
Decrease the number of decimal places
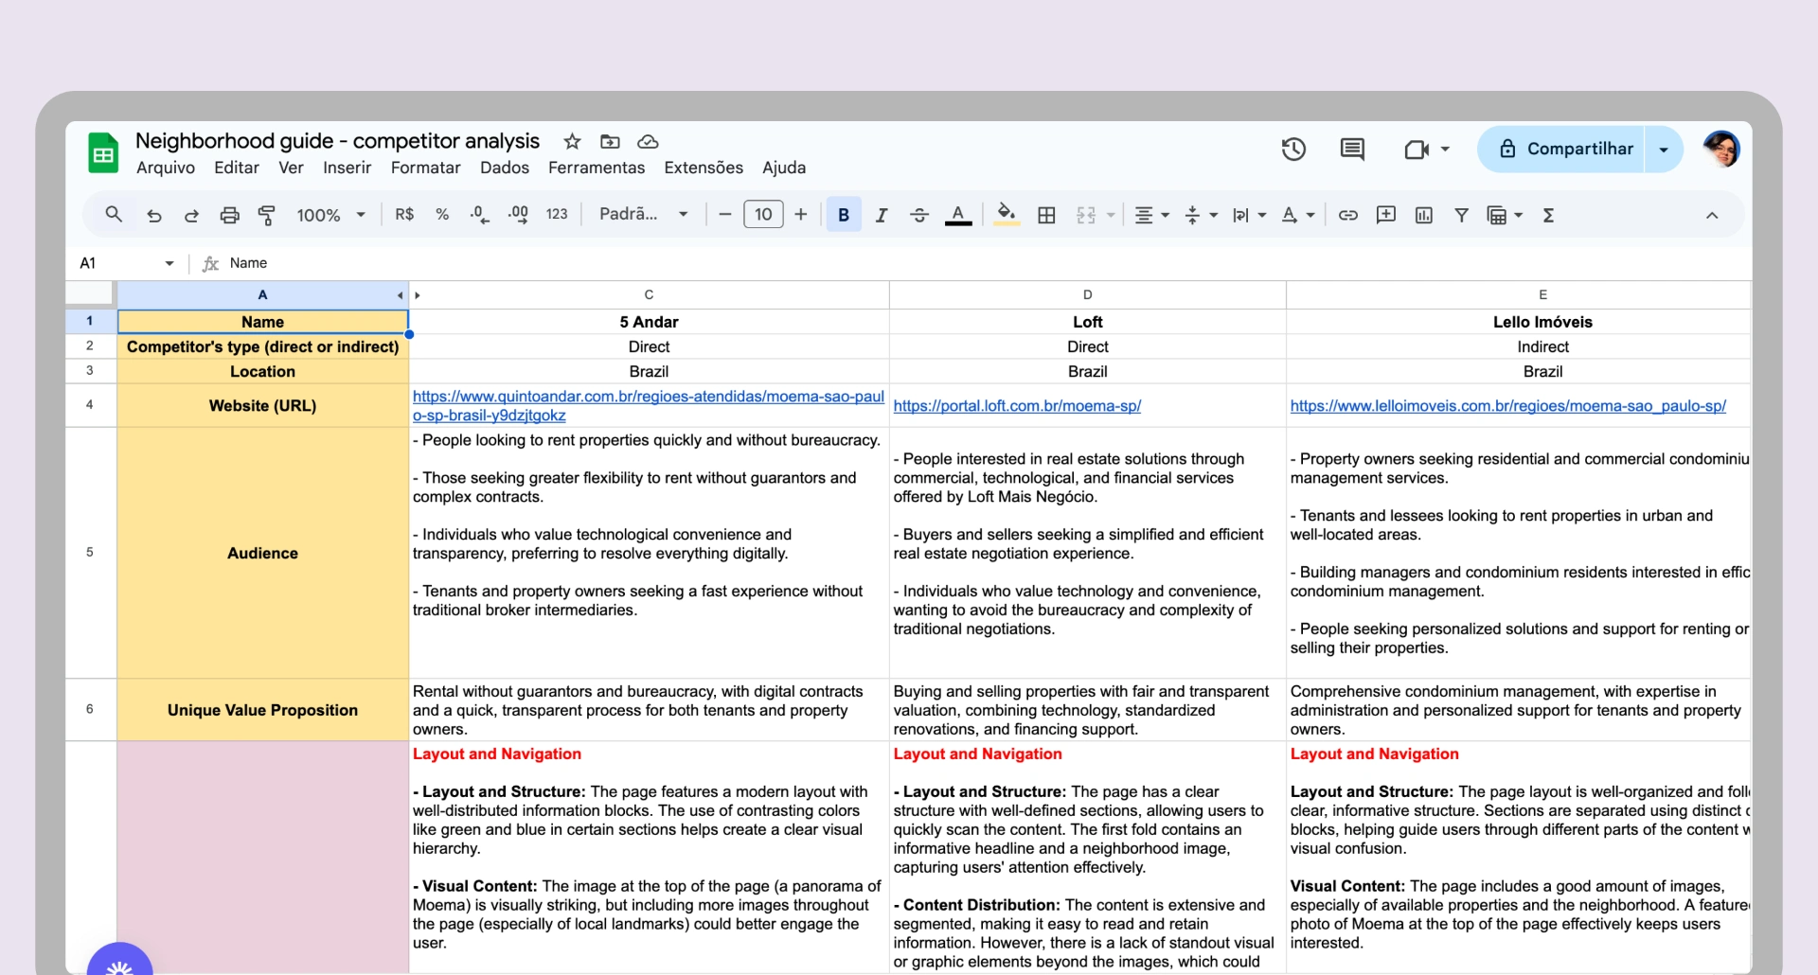click(x=480, y=215)
